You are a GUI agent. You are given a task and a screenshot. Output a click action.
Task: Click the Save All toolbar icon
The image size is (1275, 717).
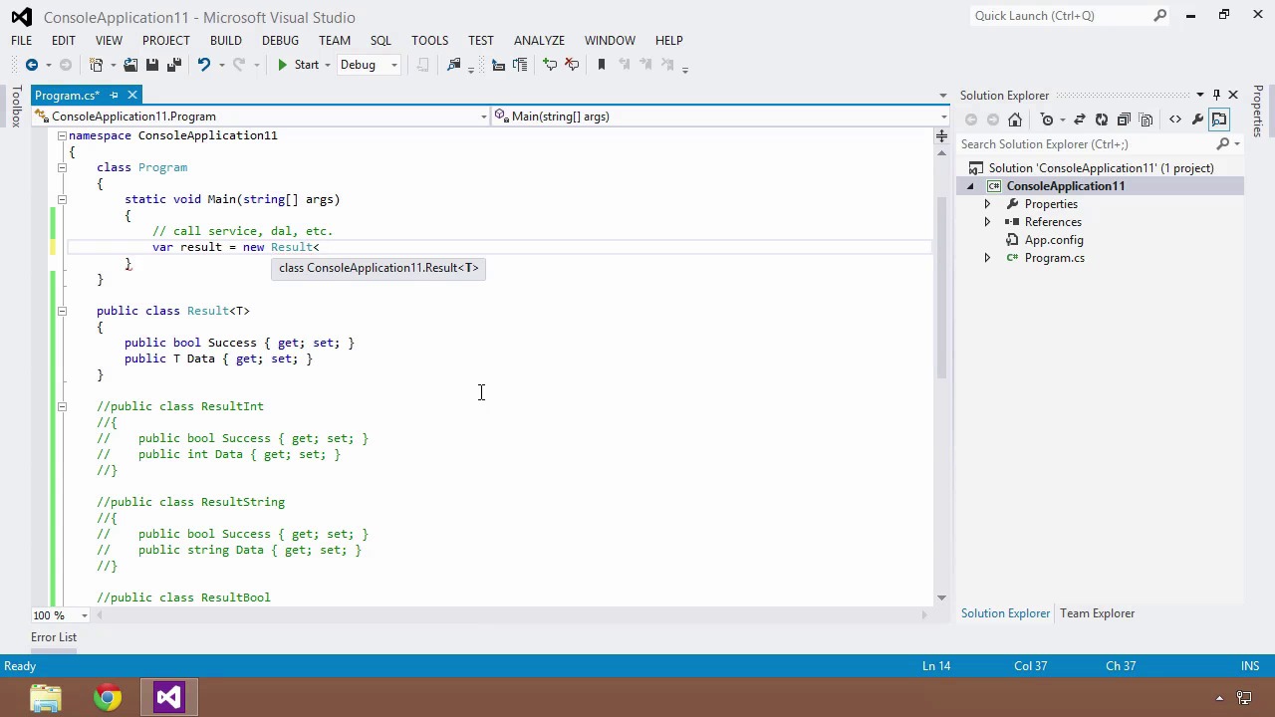pyautogui.click(x=173, y=65)
